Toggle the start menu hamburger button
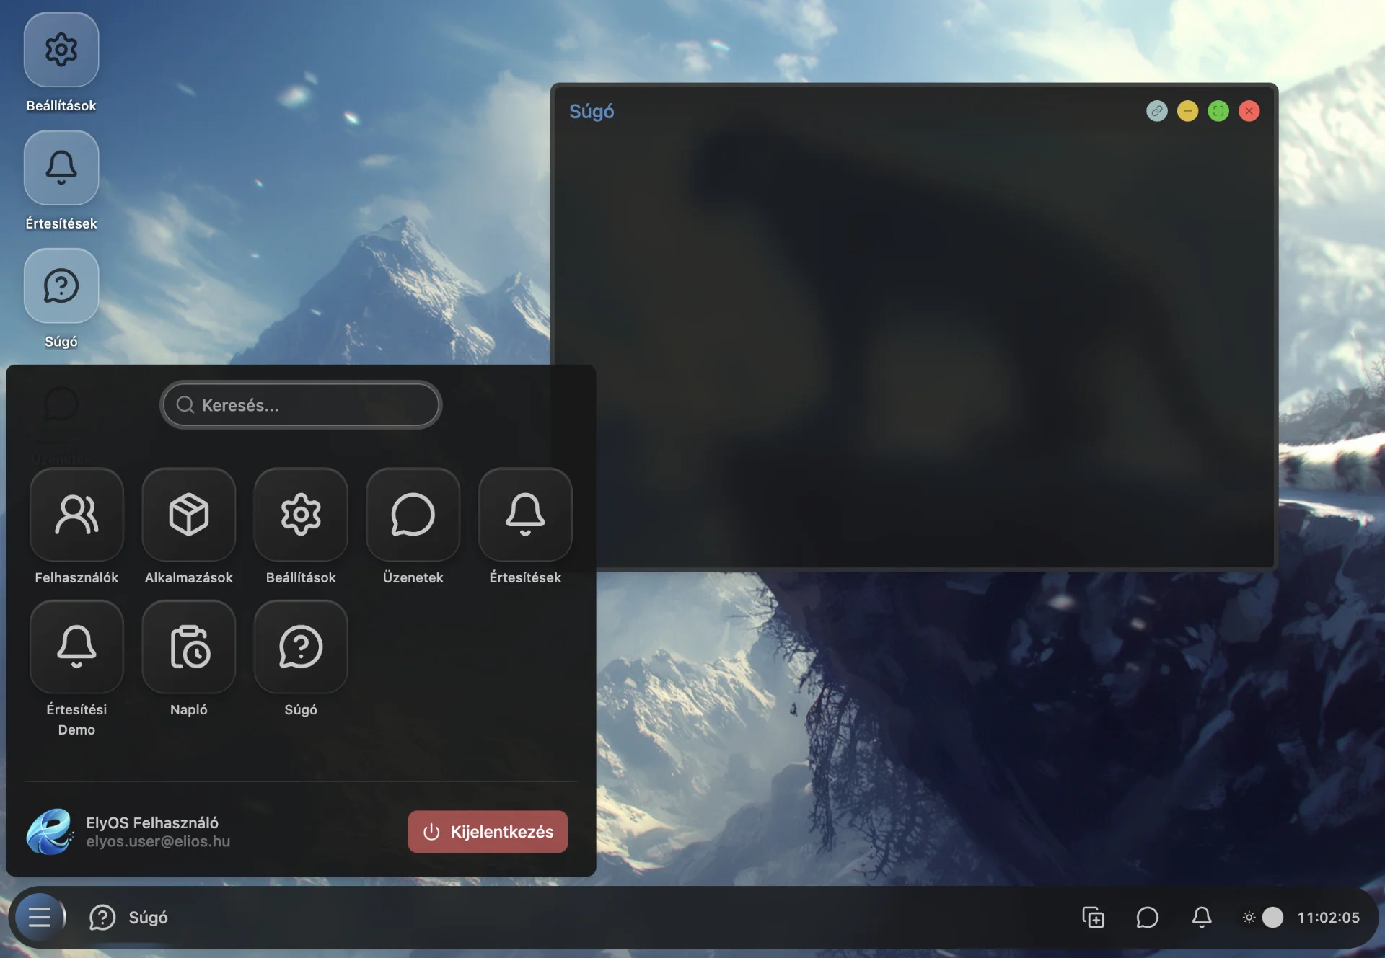 click(x=40, y=917)
